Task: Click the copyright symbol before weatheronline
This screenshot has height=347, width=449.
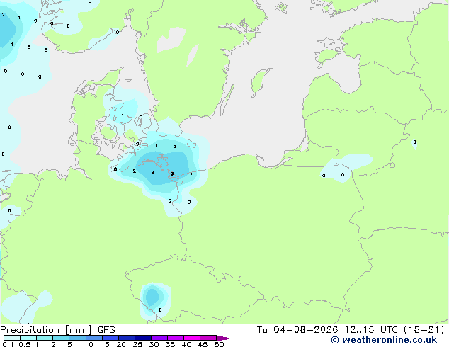Action: click(335, 340)
